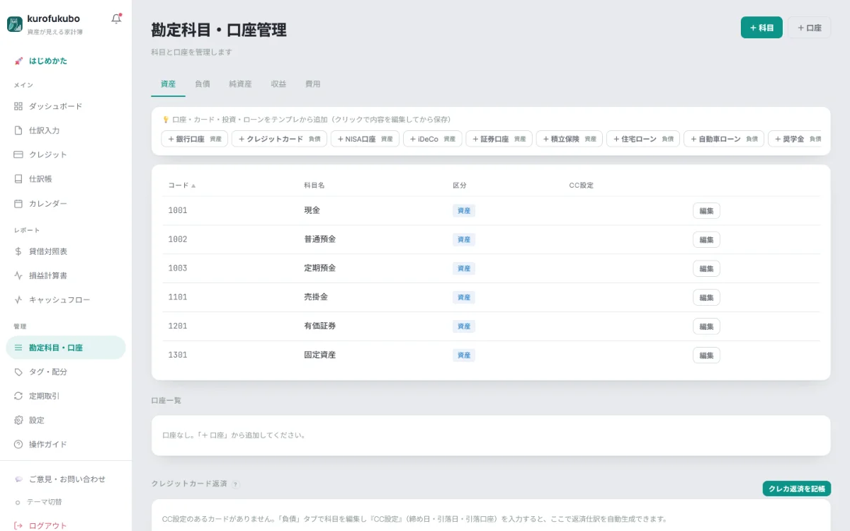Switch to the 純資産 tab
The height and width of the screenshot is (531, 850).
click(x=240, y=84)
